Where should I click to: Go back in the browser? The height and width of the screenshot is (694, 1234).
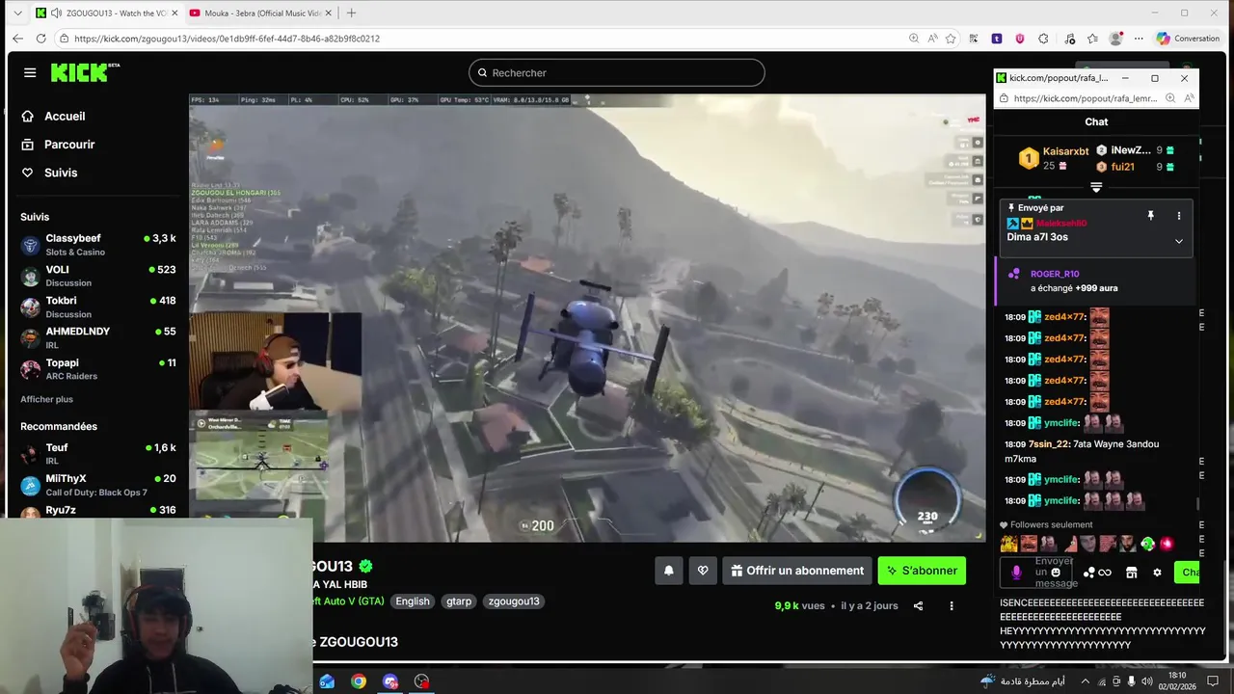pos(17,39)
